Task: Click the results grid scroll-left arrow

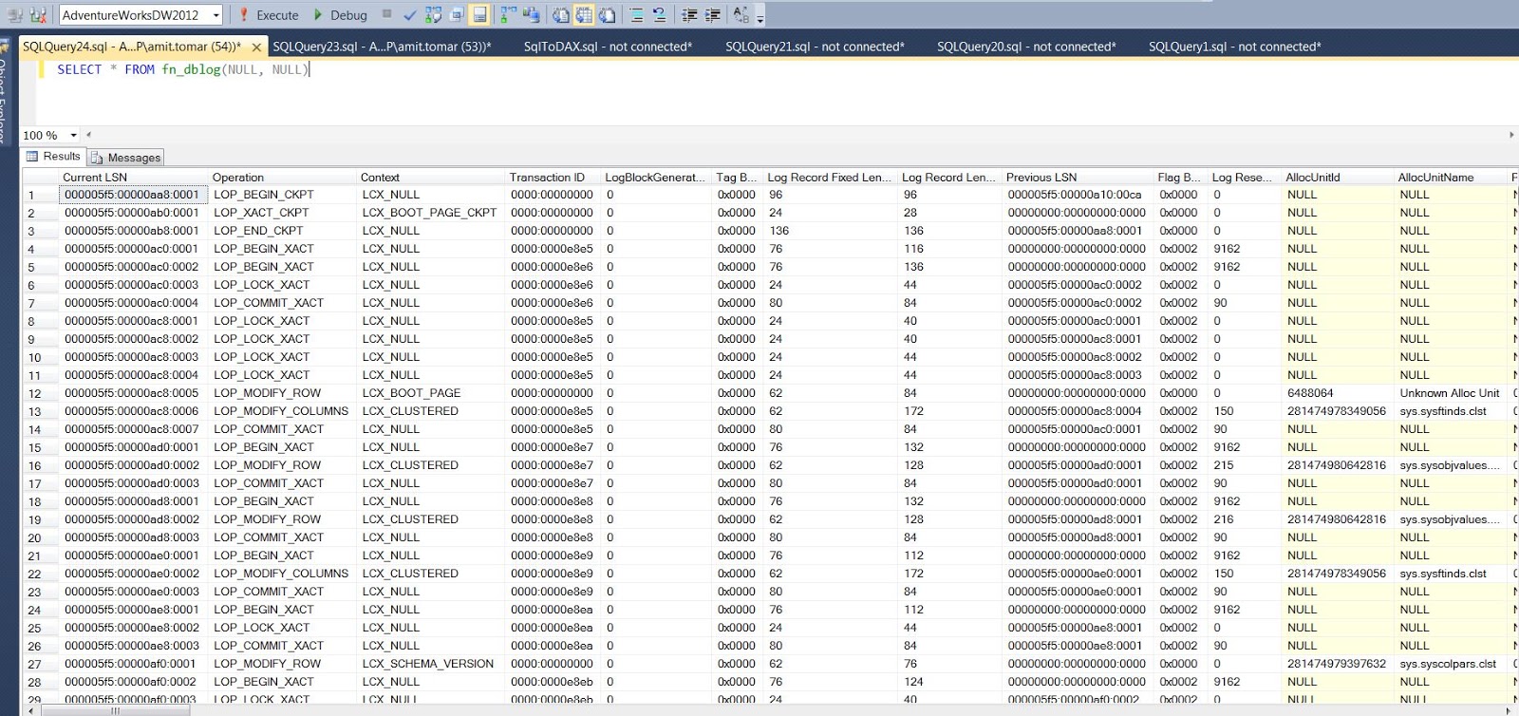Action: [31, 710]
